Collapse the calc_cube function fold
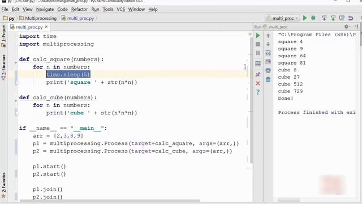362x204 pixels. 16,100
